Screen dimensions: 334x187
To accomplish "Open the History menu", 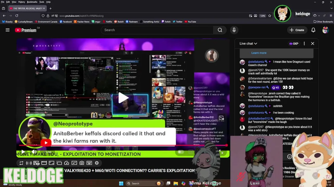I will (x=22, y=2).
